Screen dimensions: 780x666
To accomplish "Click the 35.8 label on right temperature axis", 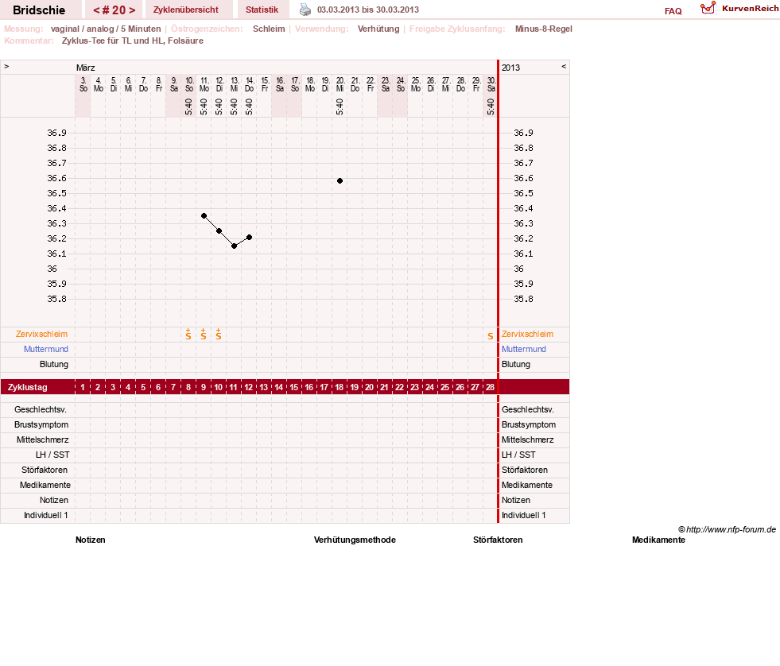I will click(x=523, y=299).
